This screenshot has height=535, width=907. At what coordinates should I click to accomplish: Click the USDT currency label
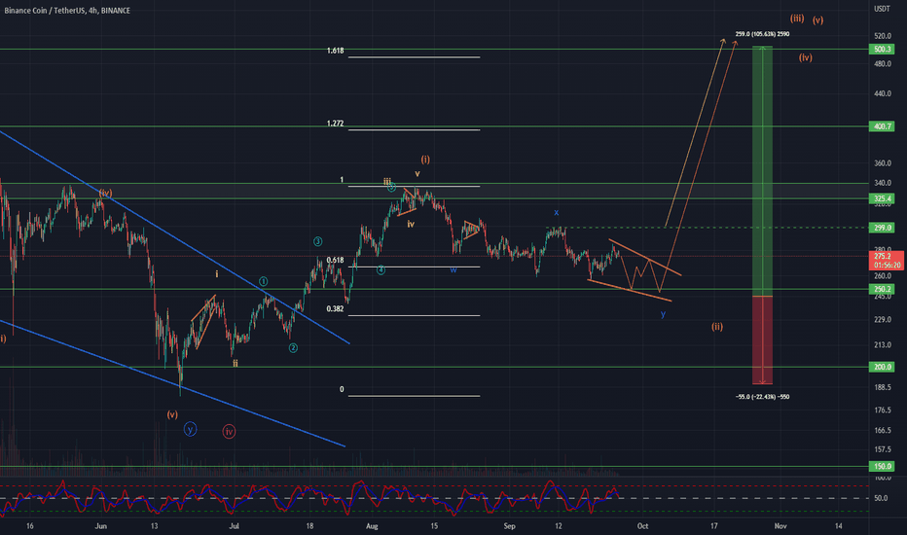tap(882, 9)
